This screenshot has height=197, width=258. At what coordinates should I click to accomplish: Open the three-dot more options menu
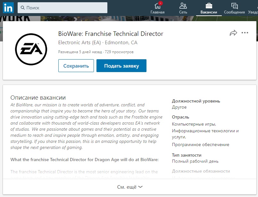click(x=245, y=33)
